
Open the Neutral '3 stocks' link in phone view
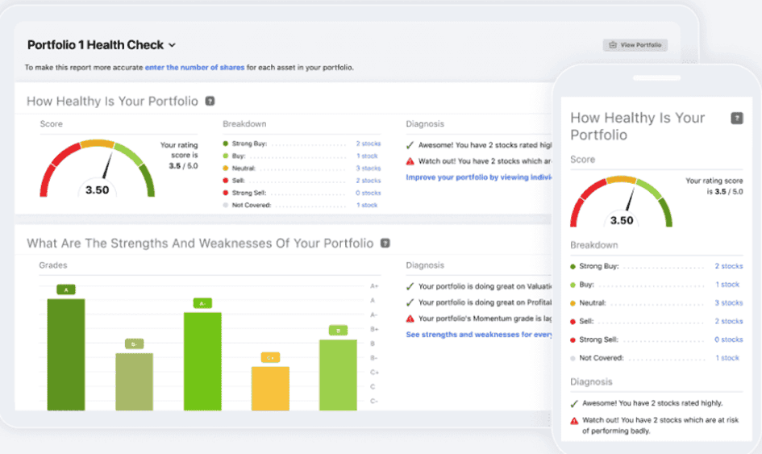point(728,303)
